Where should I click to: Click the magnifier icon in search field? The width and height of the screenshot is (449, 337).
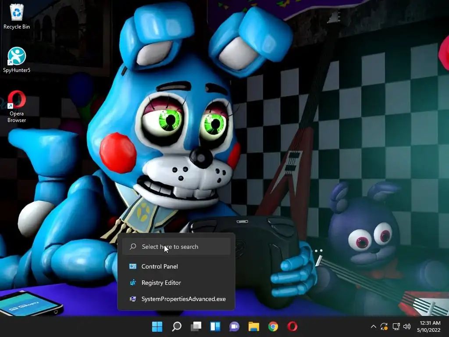(x=133, y=247)
